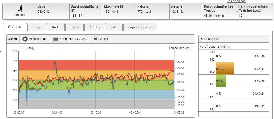274x119 pixels.
Task: Click the Zoom zurücksetzen icon
Action: click(x=56, y=39)
